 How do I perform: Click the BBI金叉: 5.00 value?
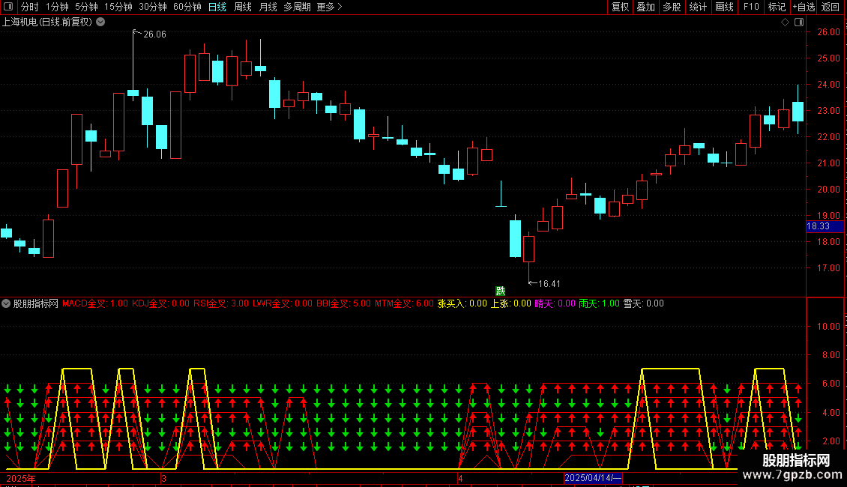(343, 303)
